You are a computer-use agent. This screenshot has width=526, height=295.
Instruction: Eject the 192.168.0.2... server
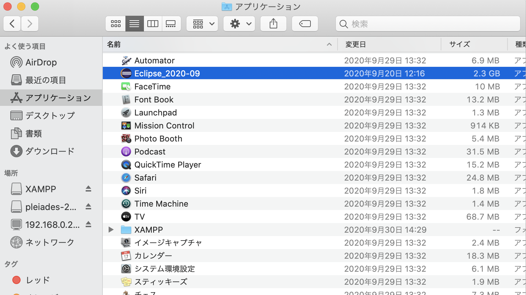point(88,224)
